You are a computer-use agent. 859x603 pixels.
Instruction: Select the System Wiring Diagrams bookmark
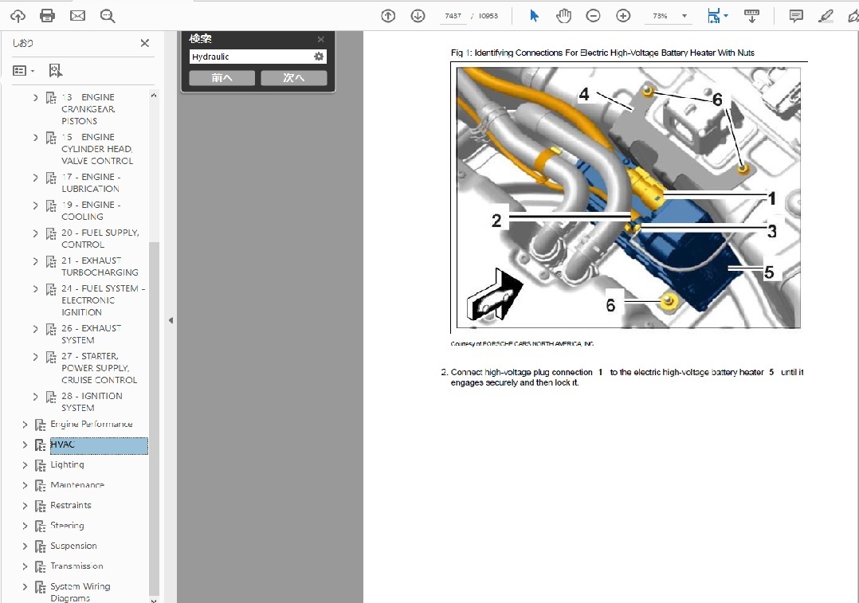[80, 592]
